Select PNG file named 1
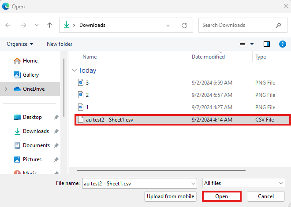The width and height of the screenshot is (291, 207). (183, 107)
